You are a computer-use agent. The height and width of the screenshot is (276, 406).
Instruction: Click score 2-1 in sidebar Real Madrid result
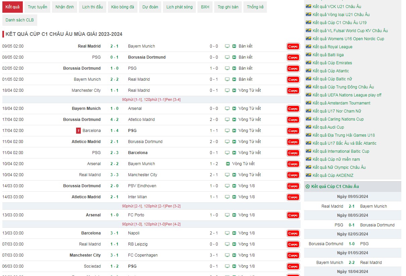[x=352, y=206]
